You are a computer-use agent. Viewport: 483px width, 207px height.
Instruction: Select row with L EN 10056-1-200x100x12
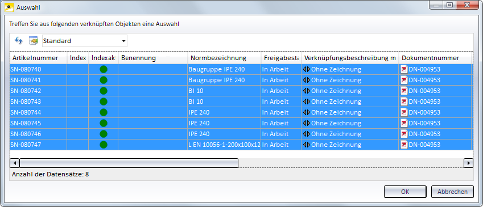[x=241, y=145]
